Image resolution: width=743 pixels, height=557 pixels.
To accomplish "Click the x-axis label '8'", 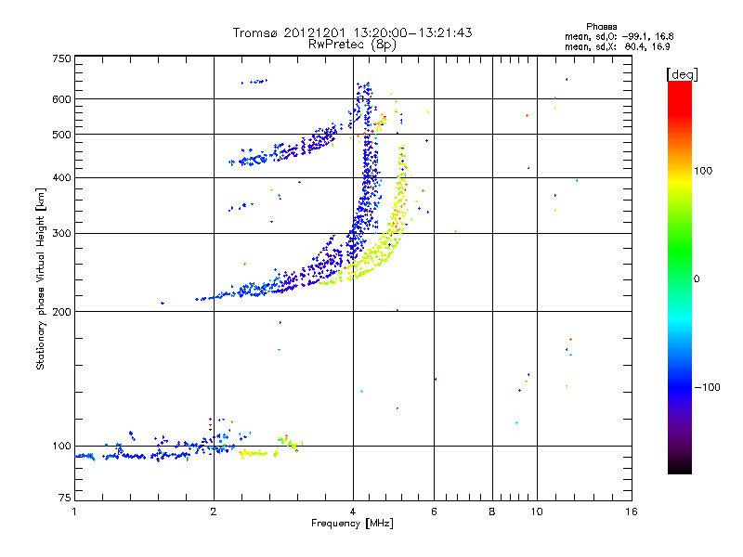I will click(x=492, y=512).
